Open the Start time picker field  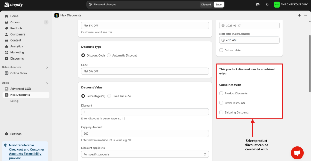click(x=249, y=40)
